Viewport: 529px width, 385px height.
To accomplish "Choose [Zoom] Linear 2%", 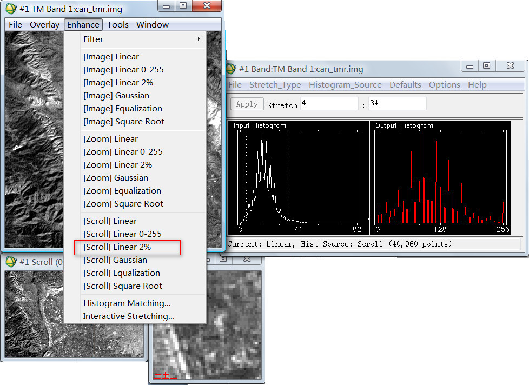I will click(x=118, y=165).
